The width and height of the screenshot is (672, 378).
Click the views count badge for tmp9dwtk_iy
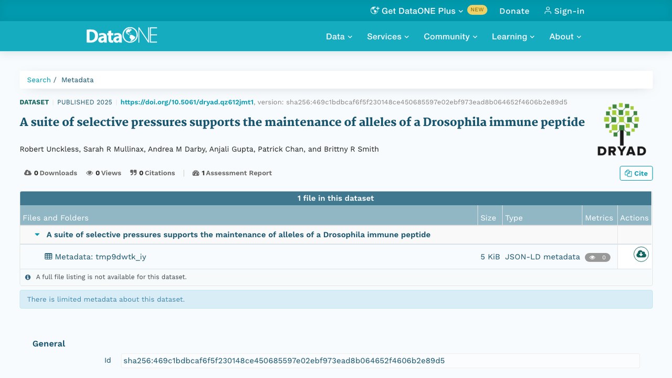click(x=597, y=257)
